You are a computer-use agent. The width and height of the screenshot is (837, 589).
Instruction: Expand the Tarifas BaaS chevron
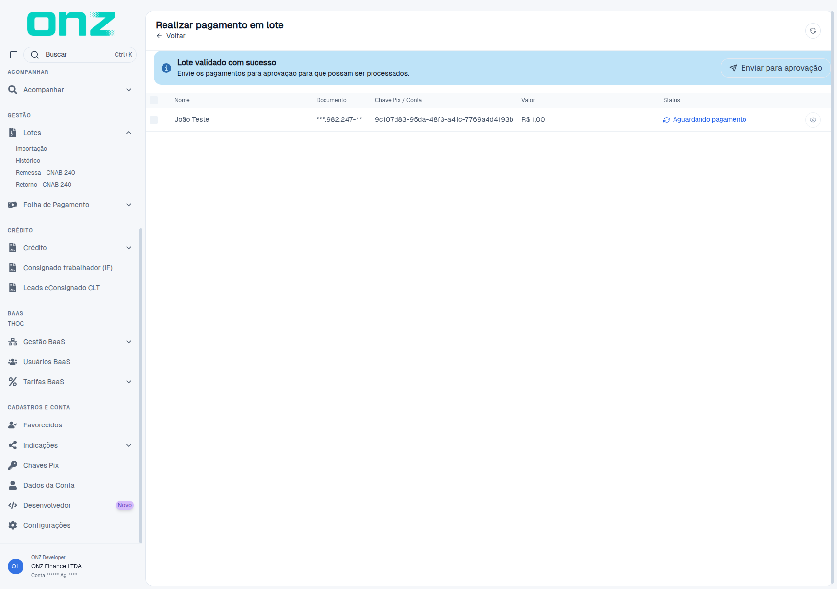pyautogui.click(x=129, y=382)
